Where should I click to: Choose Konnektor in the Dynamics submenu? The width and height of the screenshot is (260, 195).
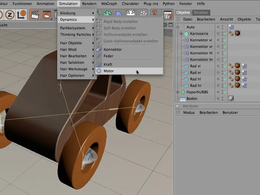point(112,49)
